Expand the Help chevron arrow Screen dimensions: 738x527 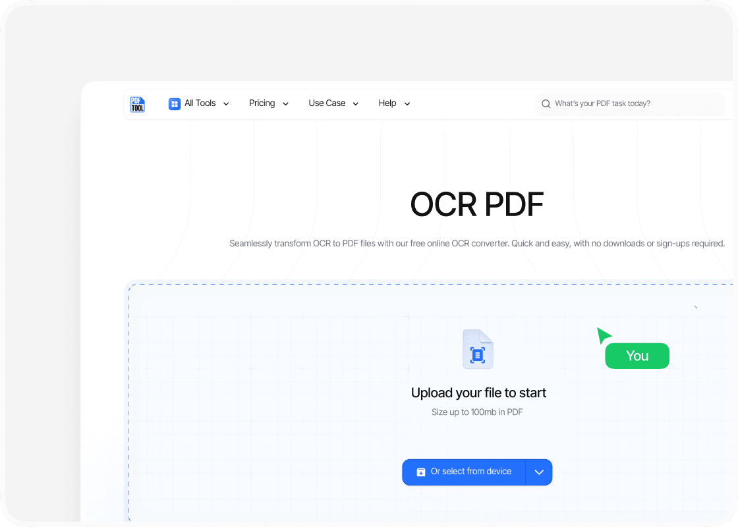[x=407, y=104]
